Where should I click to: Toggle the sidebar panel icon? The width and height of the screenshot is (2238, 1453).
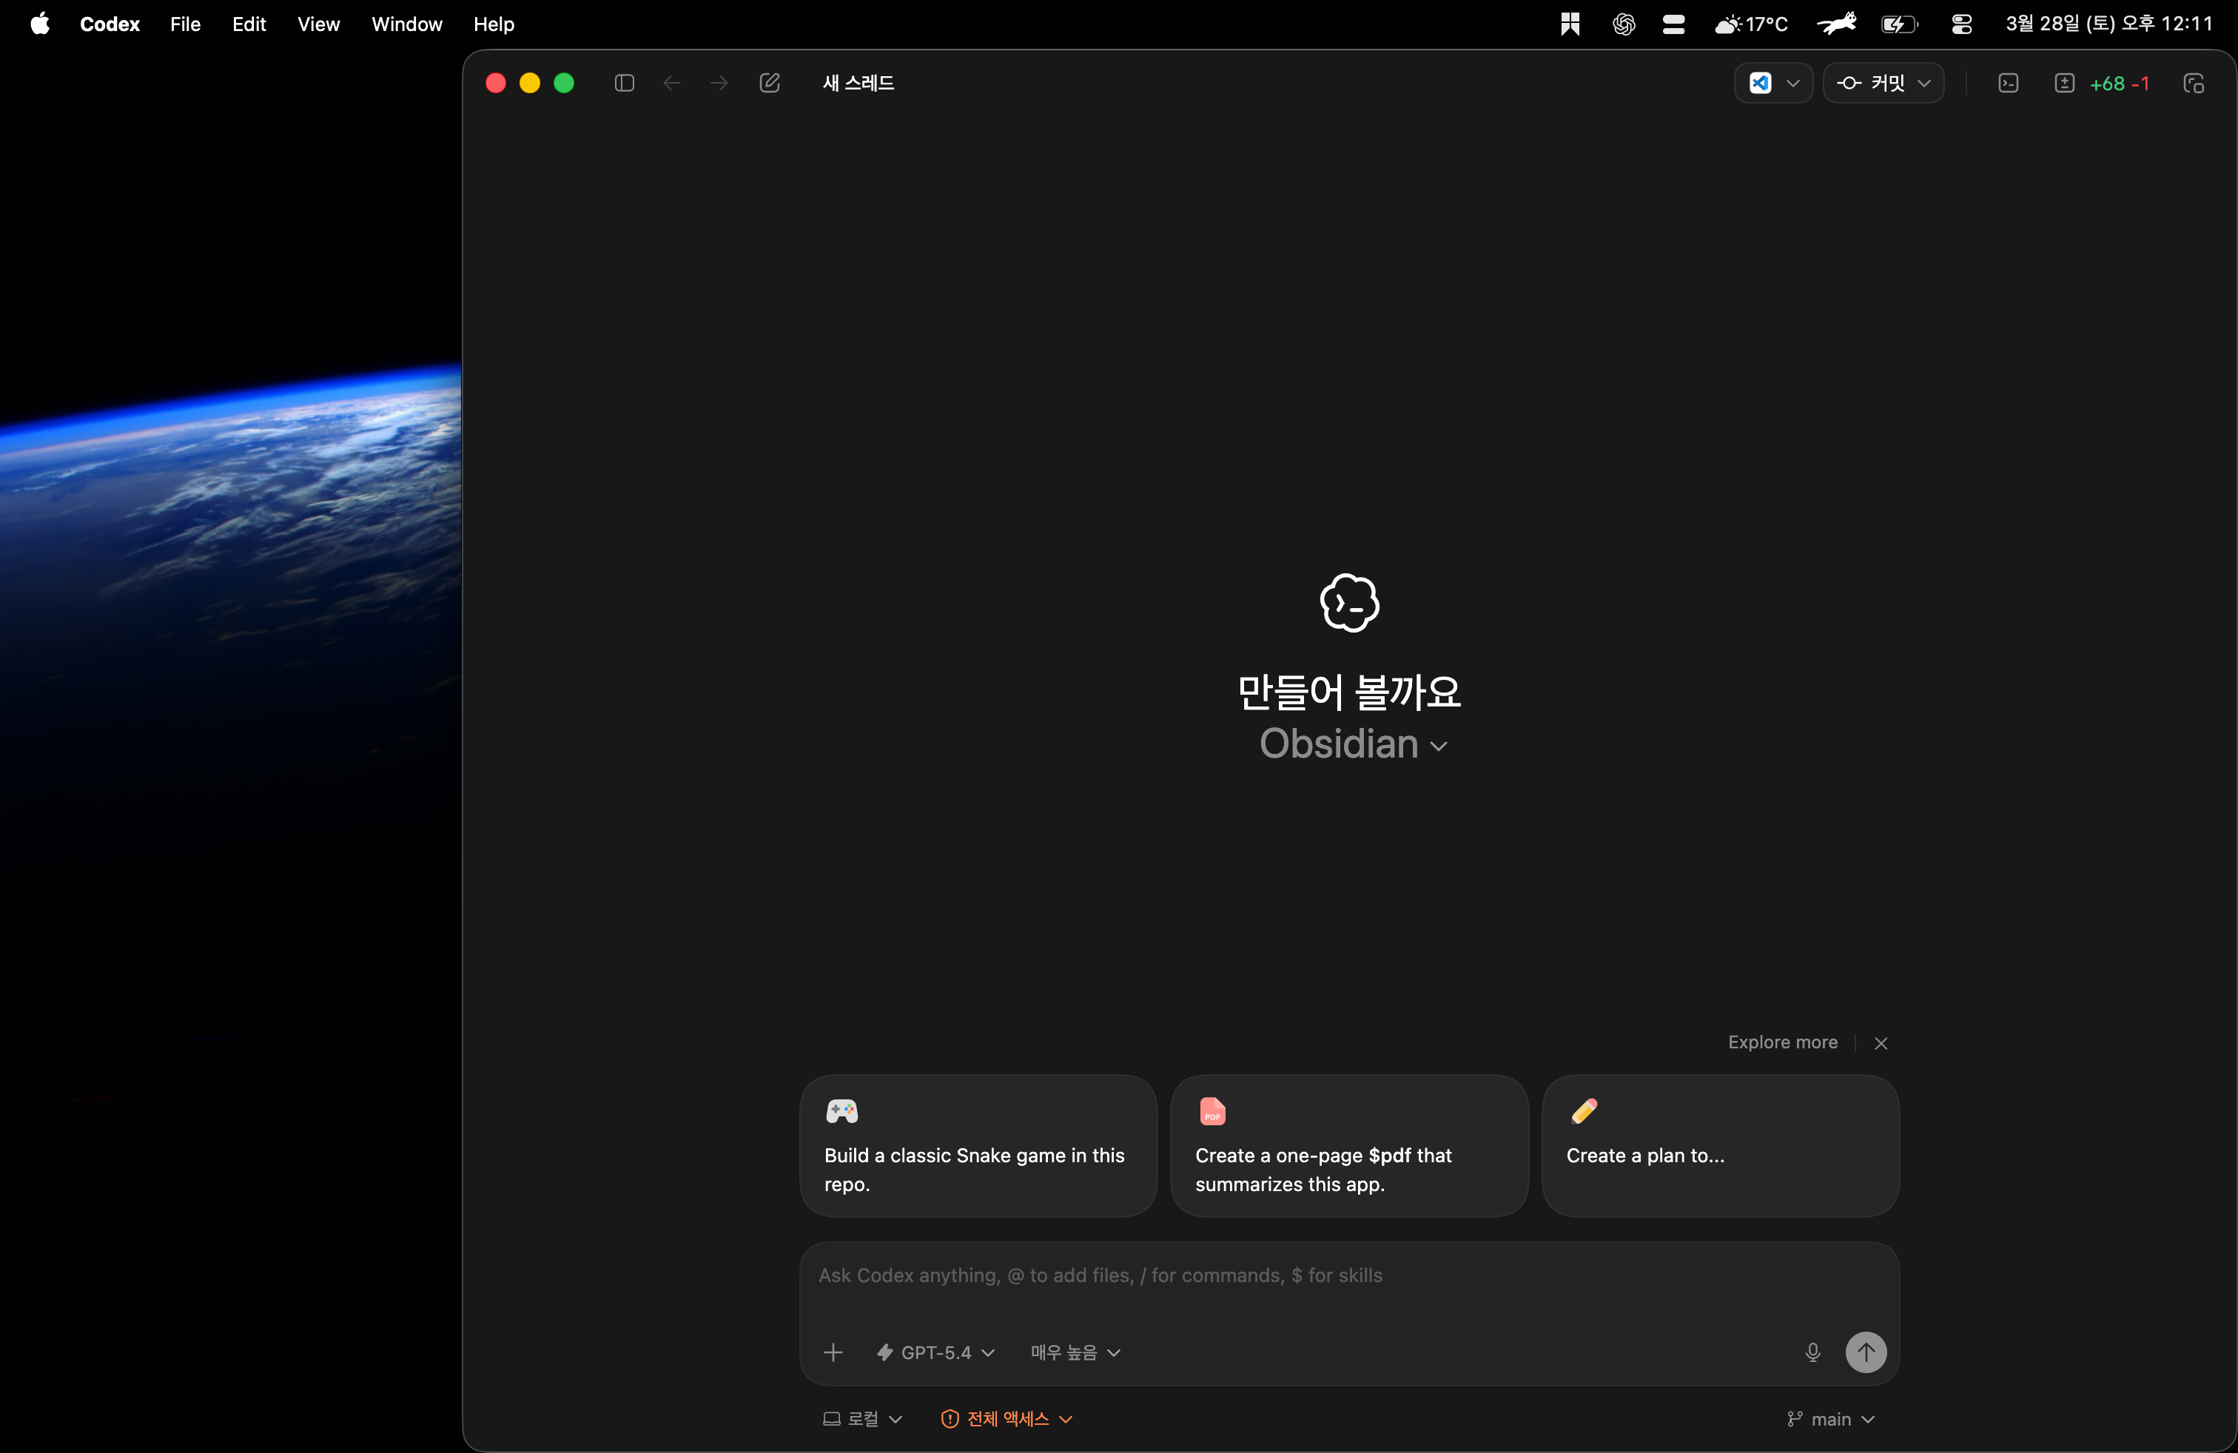623,83
